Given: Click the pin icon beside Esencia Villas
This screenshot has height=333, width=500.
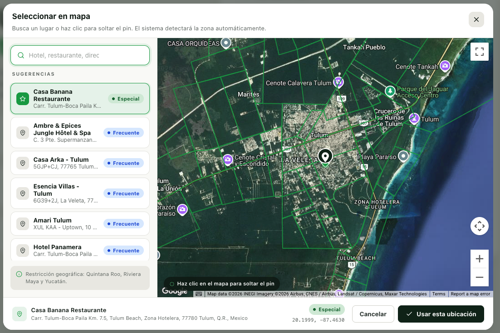Looking at the screenshot, I should click(x=23, y=193).
